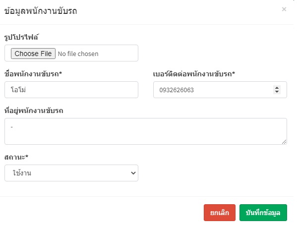Click inside the driver address textarea
This screenshot has height=229, width=297.
coord(146,131)
